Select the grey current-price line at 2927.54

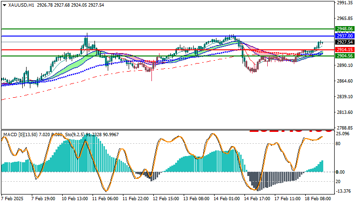point(168,42)
